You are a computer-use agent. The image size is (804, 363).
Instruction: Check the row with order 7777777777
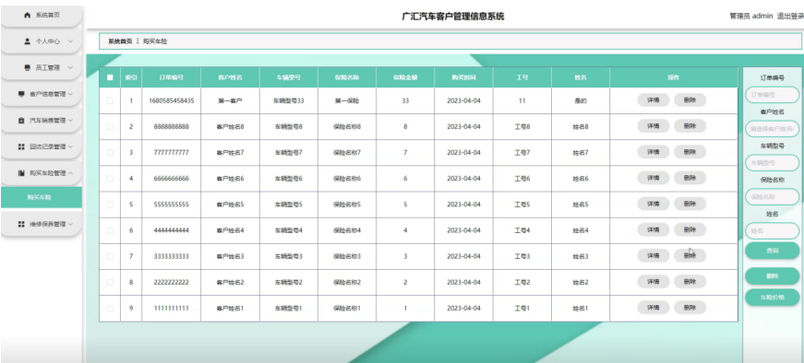click(x=110, y=153)
